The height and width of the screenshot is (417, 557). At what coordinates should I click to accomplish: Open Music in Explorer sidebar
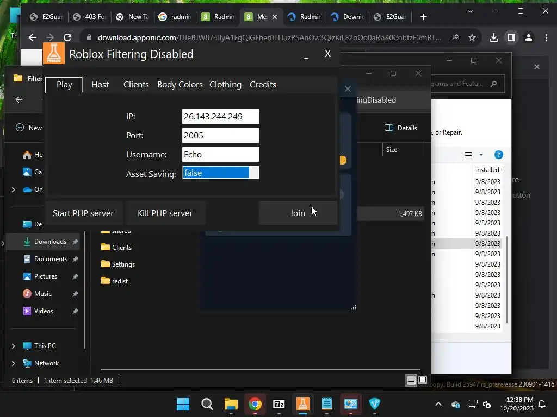click(x=44, y=294)
